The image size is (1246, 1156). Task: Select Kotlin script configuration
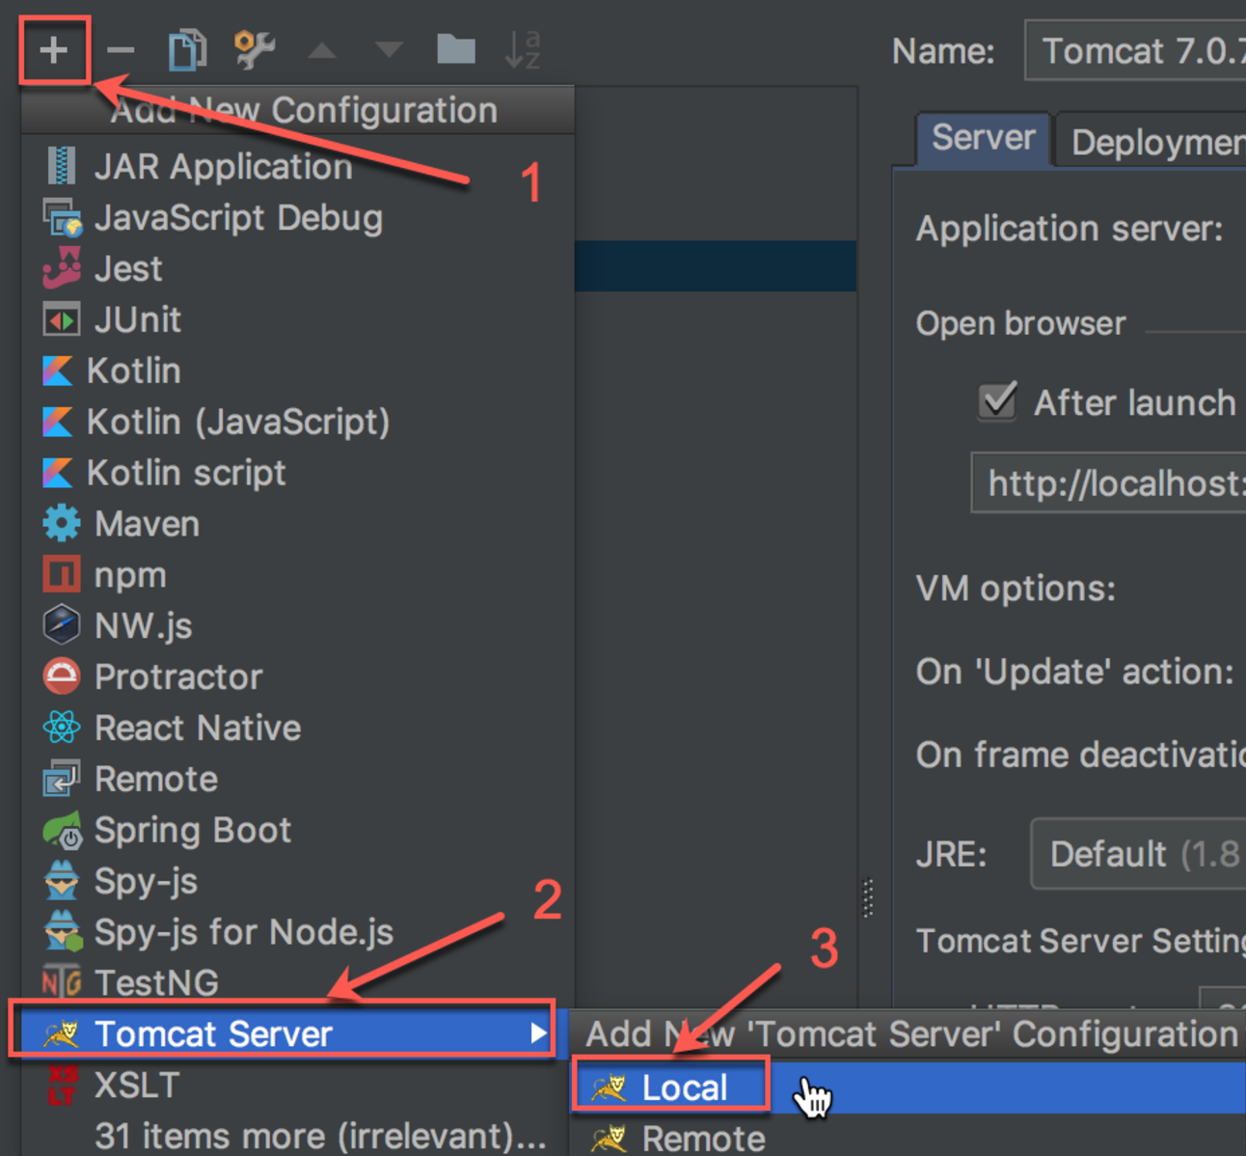click(x=298, y=474)
